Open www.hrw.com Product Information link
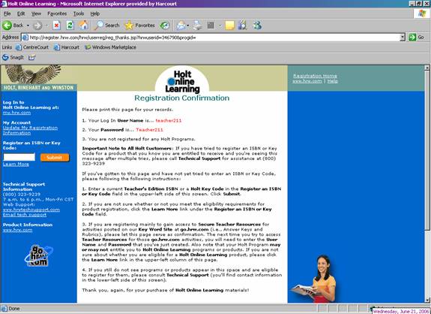Image resolution: width=431 pixels, height=314 pixels. click(17, 230)
